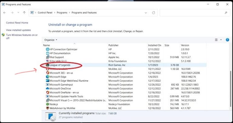
Task: Click the Microsoft 365 en-us icon
Action: (x=48, y=73)
